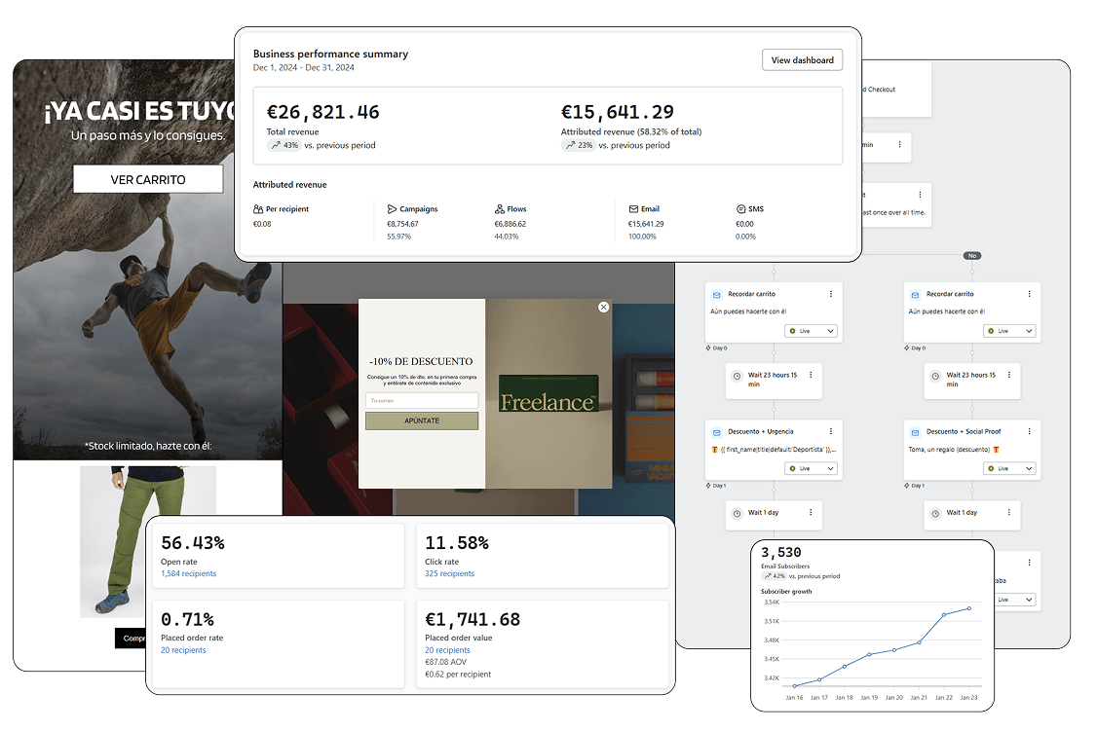The height and width of the screenshot is (731, 1097).
Task: Open kebab menu on the 'once over all time' filter card
Action: 920,195
